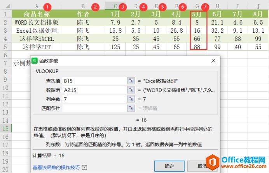Click cell 5.5 in 2月 column
Screen dimensions: 269x173
point(136,30)
